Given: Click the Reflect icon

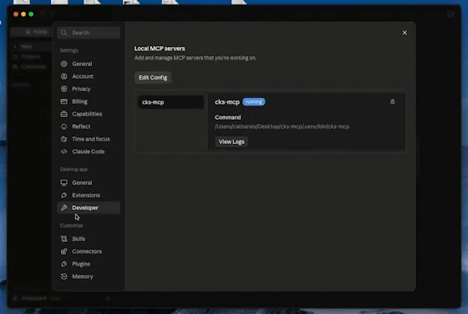Looking at the screenshot, I should 64,126.
